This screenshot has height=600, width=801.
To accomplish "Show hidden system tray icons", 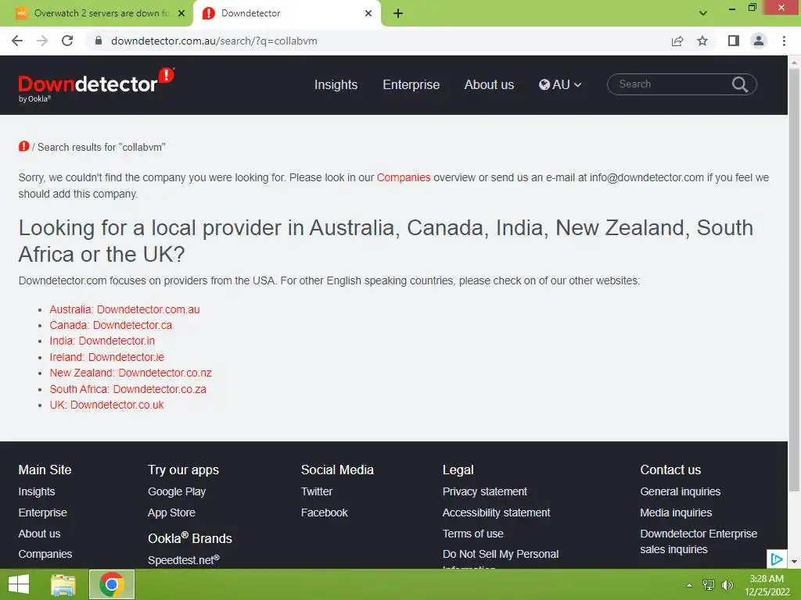I will pyautogui.click(x=690, y=585).
